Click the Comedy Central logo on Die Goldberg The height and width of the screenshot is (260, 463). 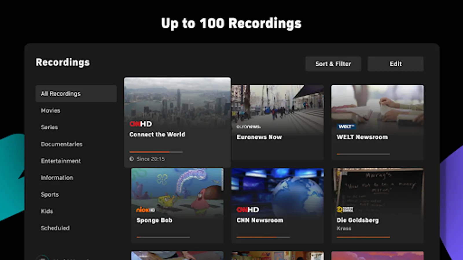(x=345, y=209)
